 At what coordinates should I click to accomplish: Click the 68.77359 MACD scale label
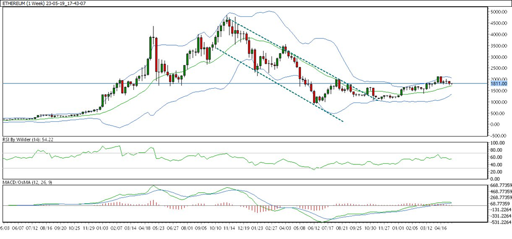[x=501, y=204]
